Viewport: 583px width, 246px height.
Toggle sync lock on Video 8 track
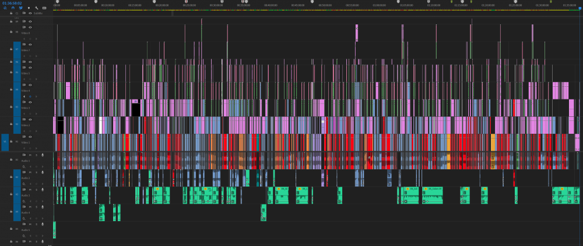[24, 28]
